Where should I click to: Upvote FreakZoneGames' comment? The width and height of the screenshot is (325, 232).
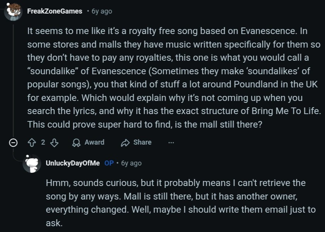click(x=32, y=143)
